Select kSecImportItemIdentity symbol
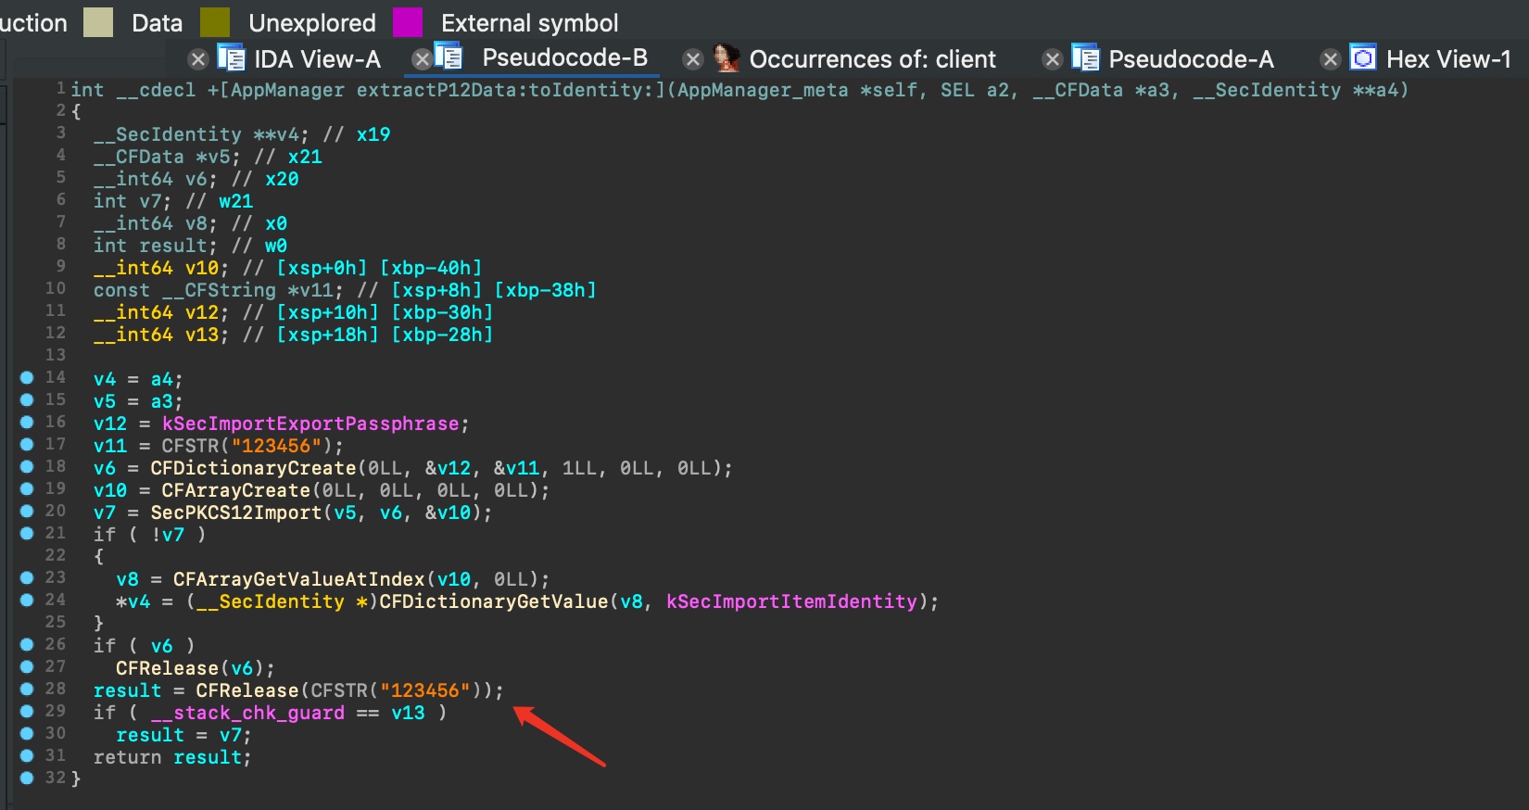 tap(791, 601)
